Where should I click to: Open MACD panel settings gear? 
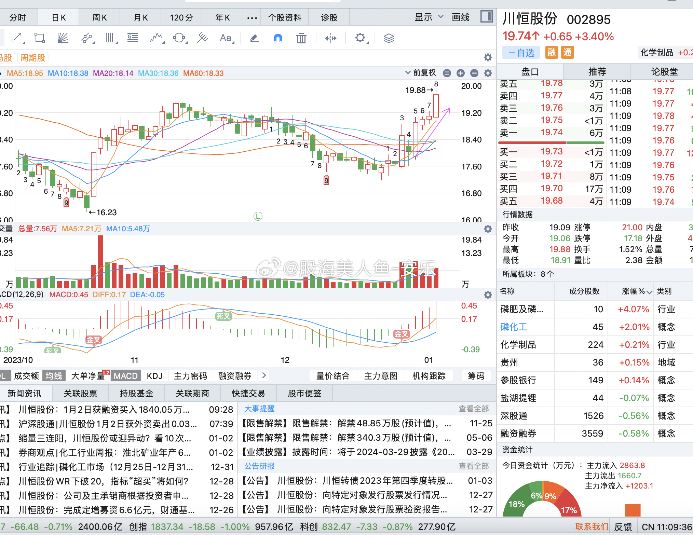pyautogui.click(x=488, y=295)
